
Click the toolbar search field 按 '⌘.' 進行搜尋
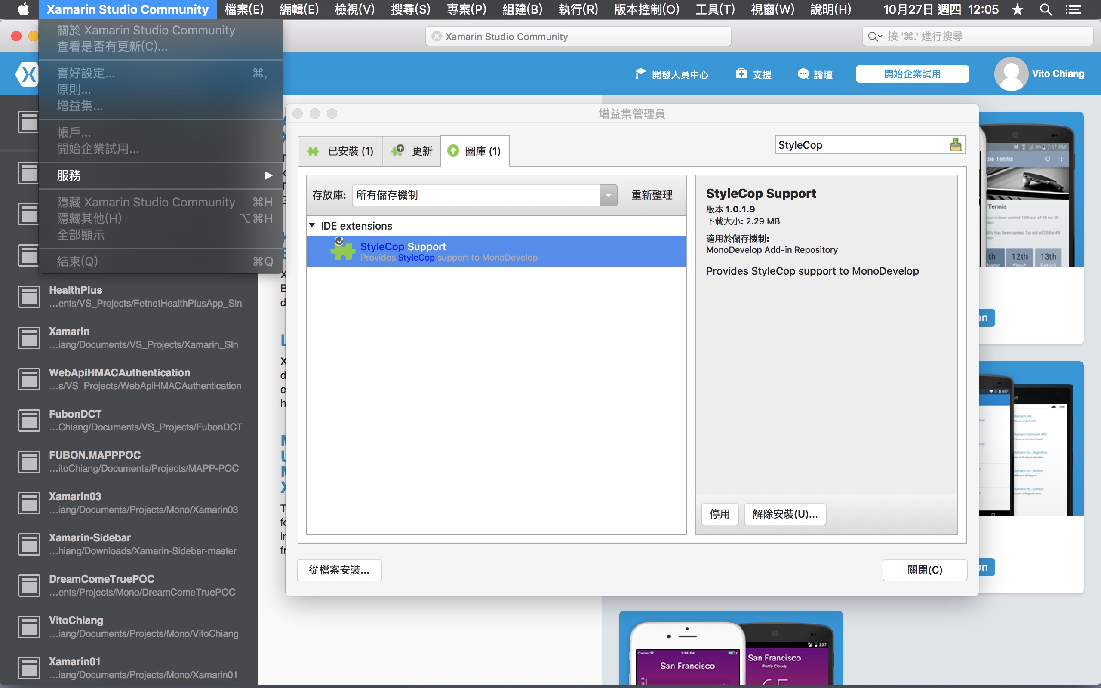977,37
